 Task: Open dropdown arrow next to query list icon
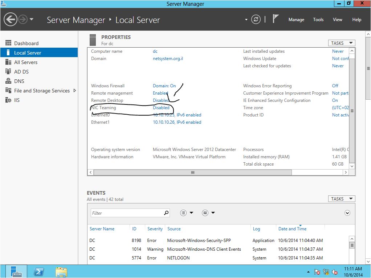(191, 213)
